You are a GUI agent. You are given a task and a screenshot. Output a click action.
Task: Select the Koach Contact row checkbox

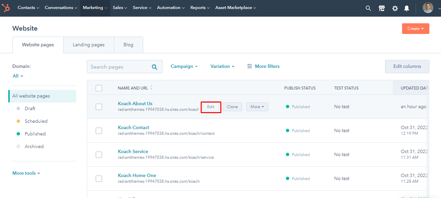(x=99, y=131)
